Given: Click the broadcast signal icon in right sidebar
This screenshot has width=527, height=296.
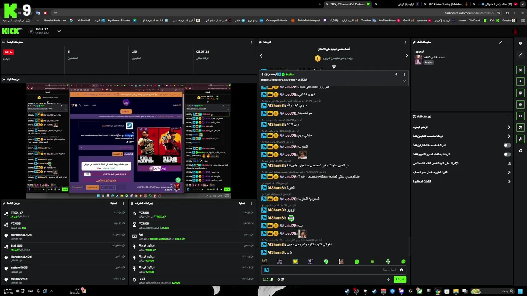Looking at the screenshot, I should [x=520, y=116].
